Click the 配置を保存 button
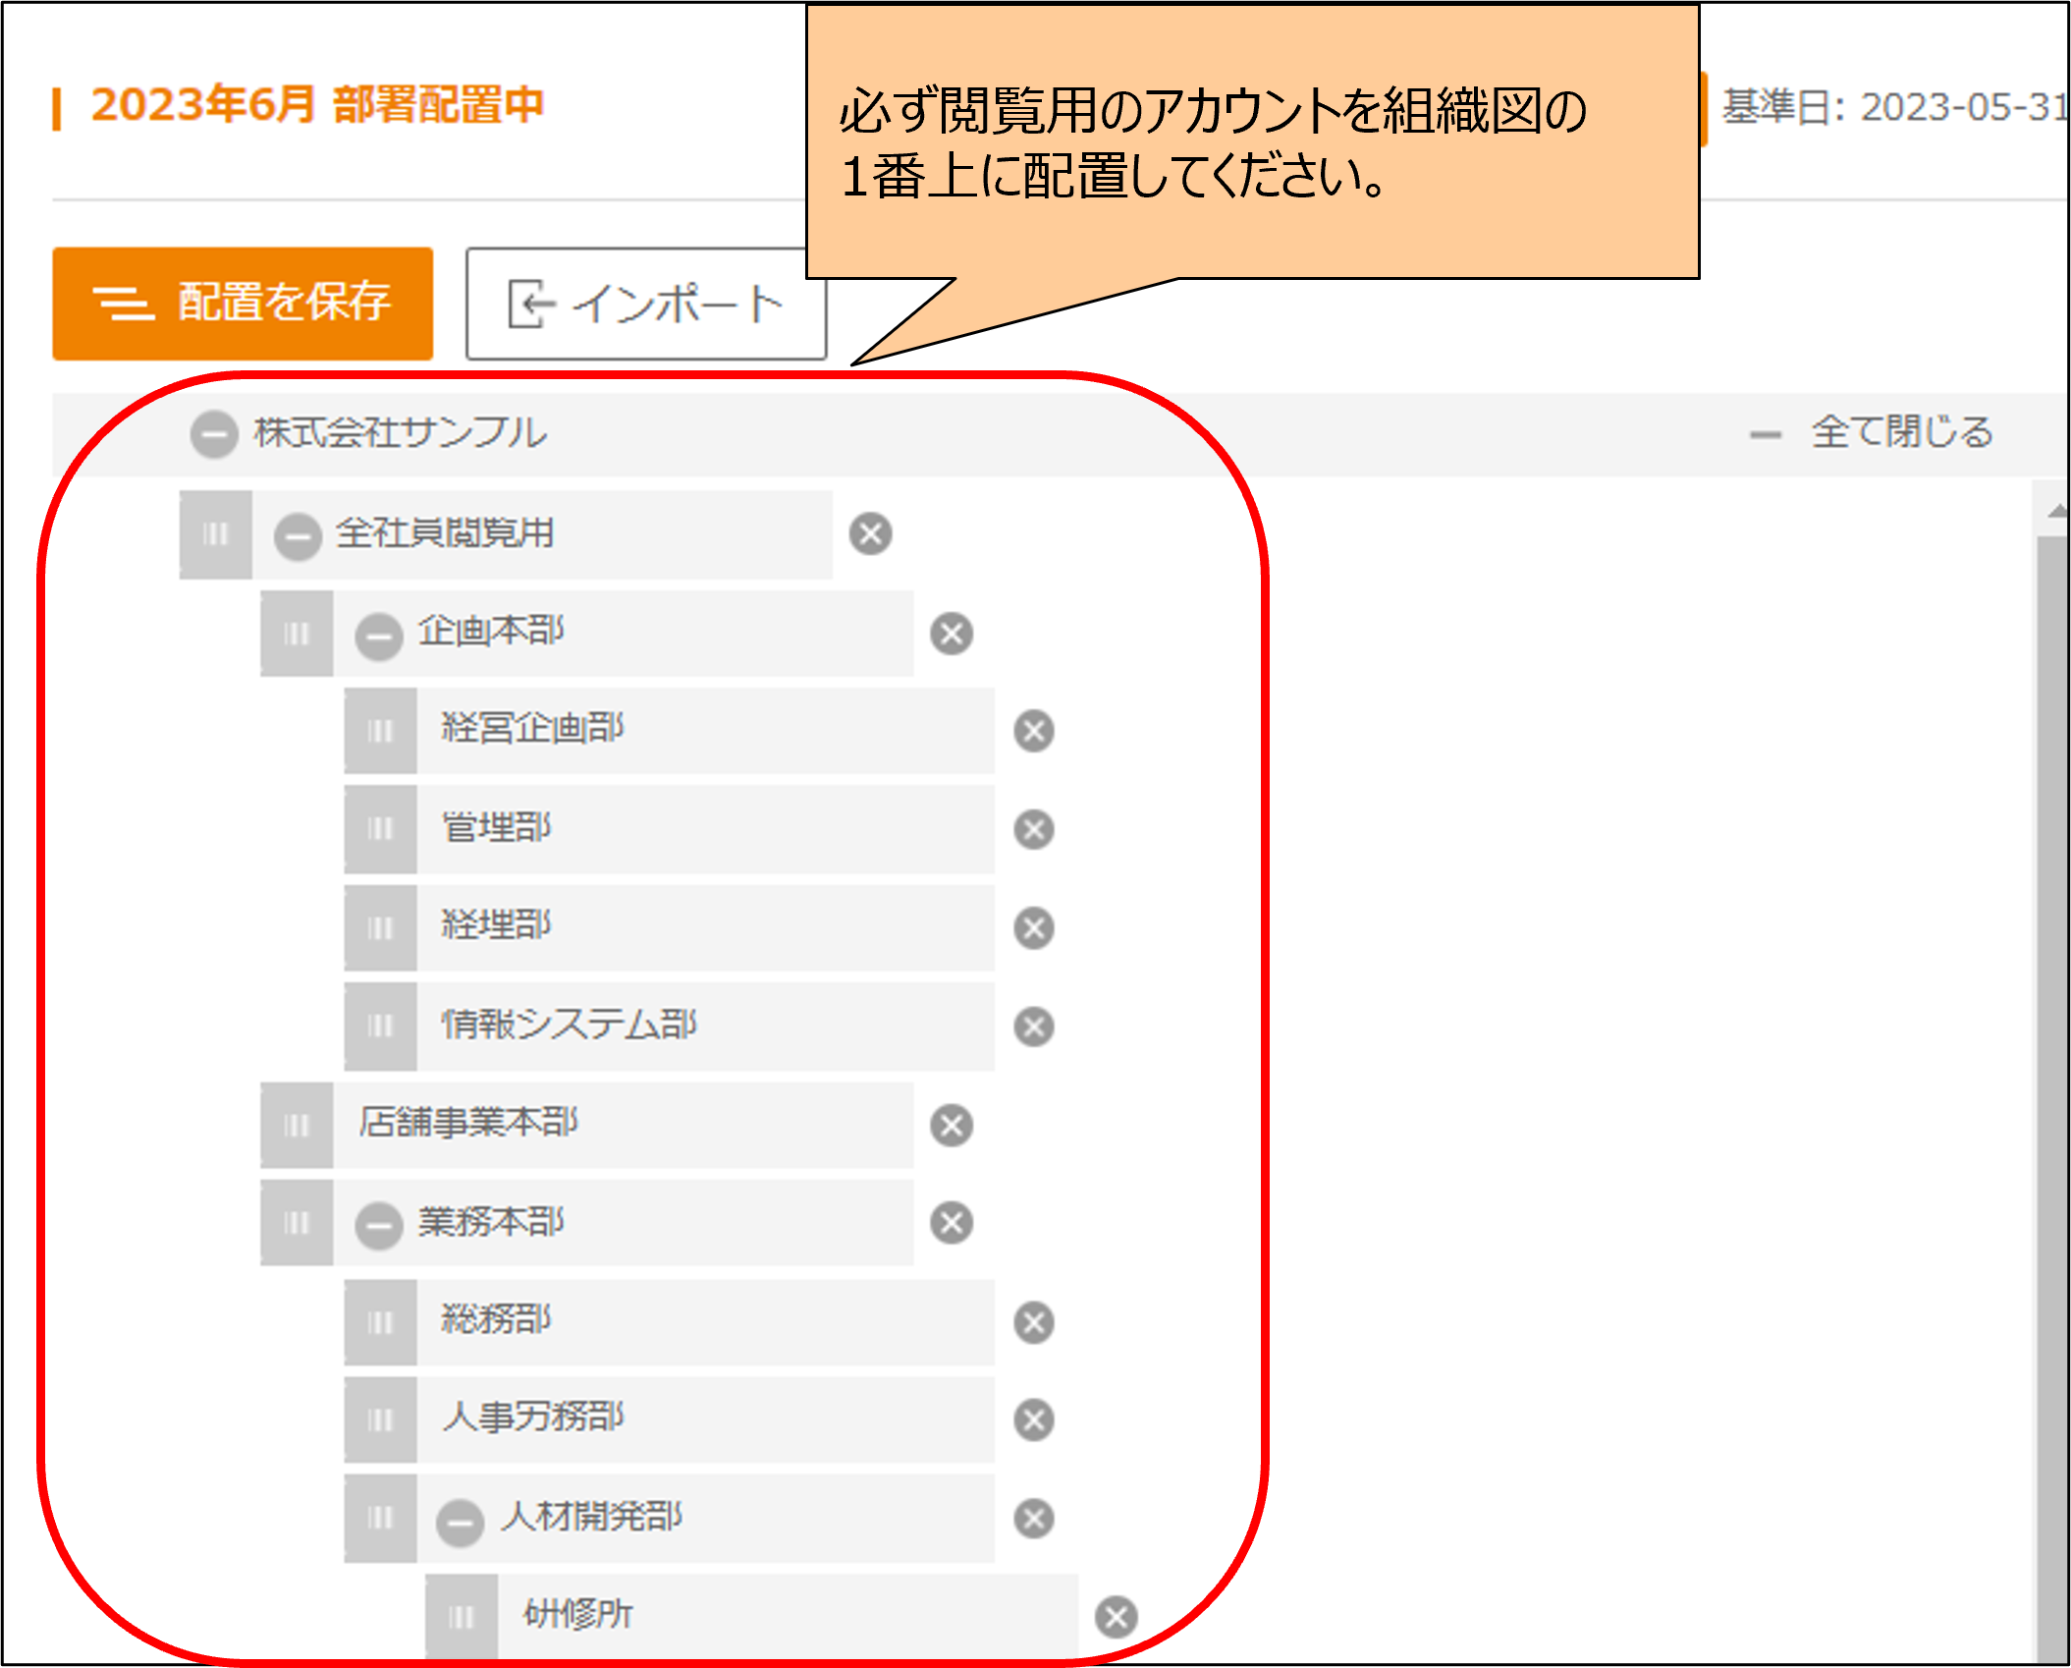The image size is (2071, 1668). click(x=243, y=303)
